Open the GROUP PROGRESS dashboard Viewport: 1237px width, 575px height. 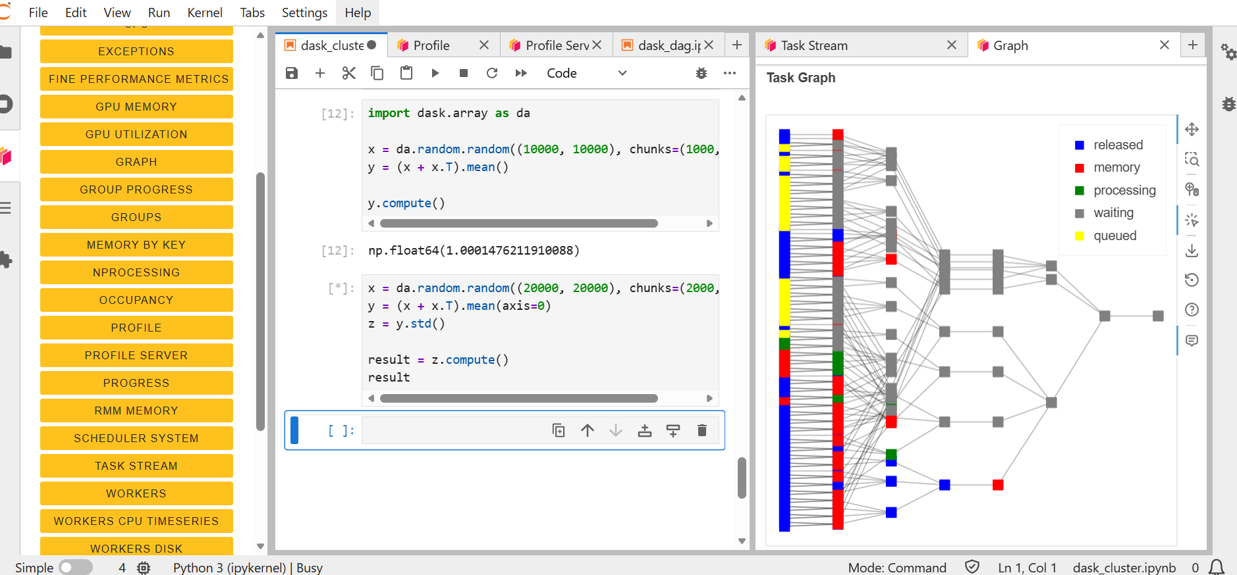coord(136,189)
